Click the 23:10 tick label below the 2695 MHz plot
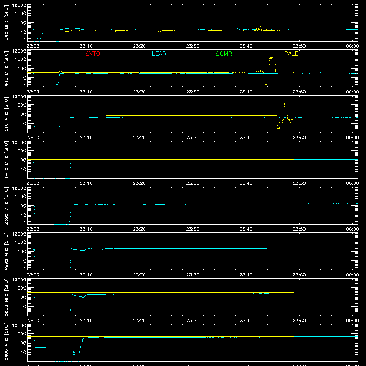The height and width of the screenshot is (366, 366). 86,229
